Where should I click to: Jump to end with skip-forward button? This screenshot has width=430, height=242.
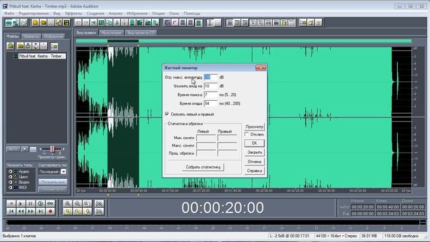pos(40,211)
